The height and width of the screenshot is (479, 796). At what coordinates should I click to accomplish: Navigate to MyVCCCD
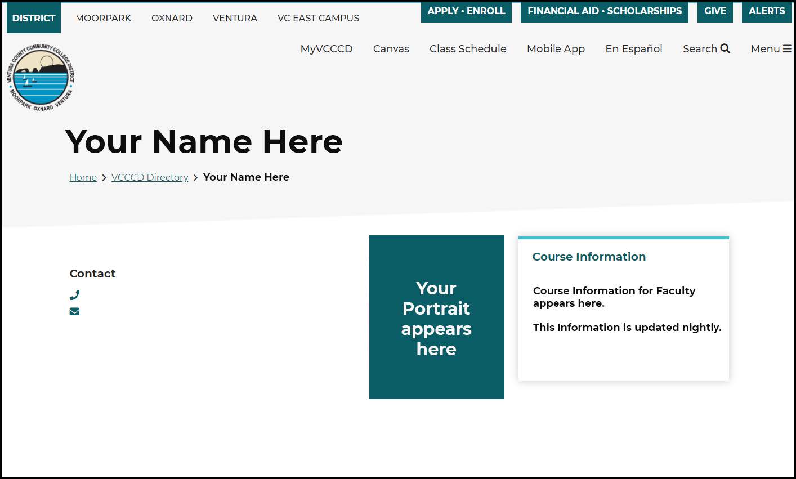coord(327,49)
